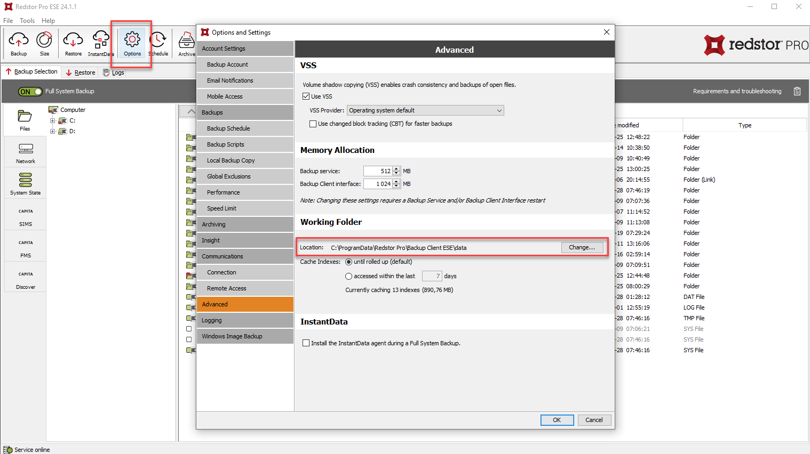
Task: Switch to the Logs tab
Action: tap(114, 72)
